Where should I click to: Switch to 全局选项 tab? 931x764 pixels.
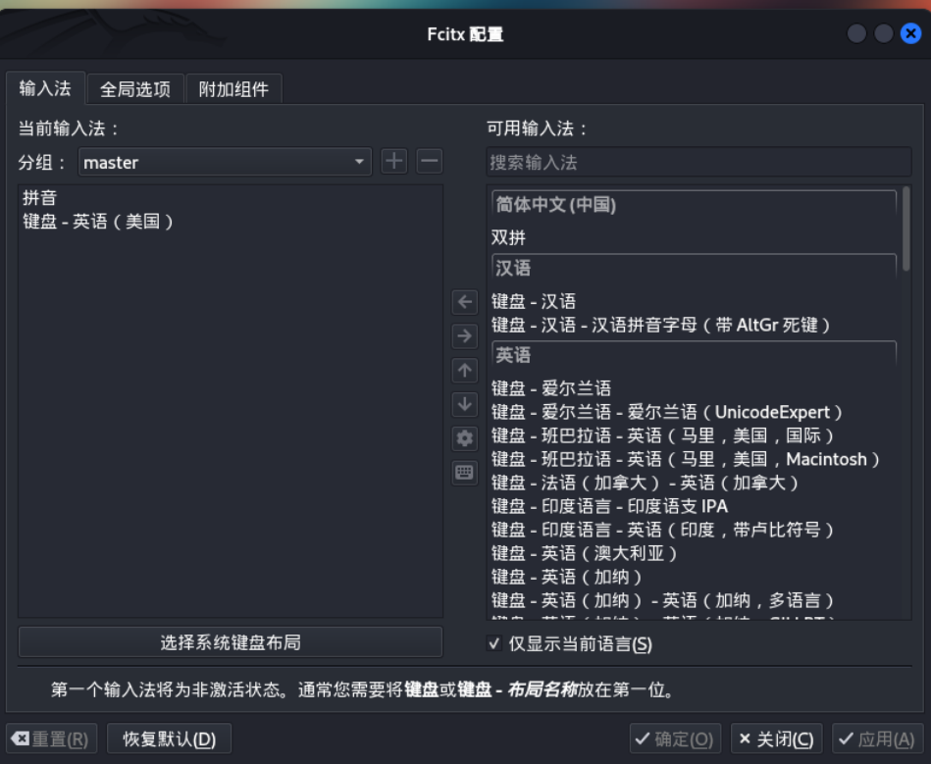[x=134, y=89]
